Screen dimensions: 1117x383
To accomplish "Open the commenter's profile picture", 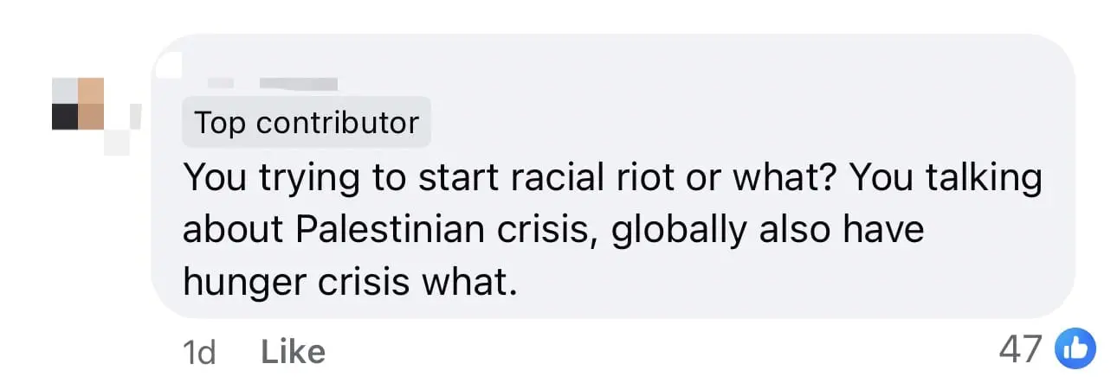I will click(x=78, y=104).
